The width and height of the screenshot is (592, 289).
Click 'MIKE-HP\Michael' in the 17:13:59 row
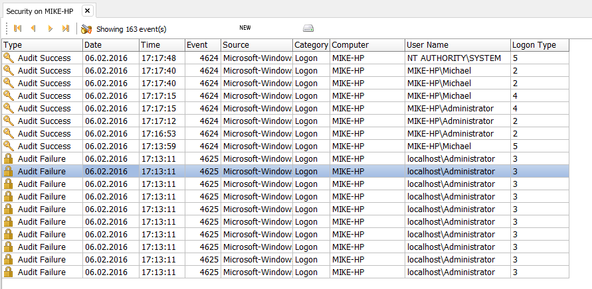click(439, 146)
